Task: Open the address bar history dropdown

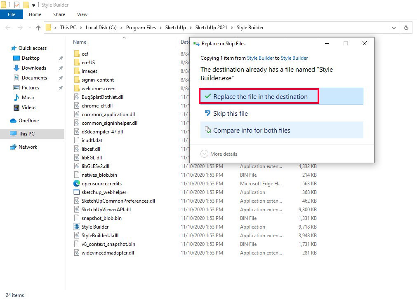Action: pos(394,28)
